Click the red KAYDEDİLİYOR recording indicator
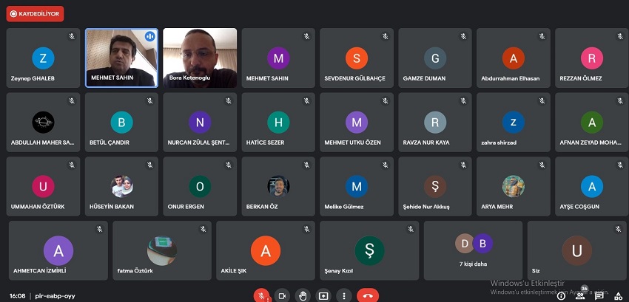The width and height of the screenshot is (629, 302). coord(35,13)
